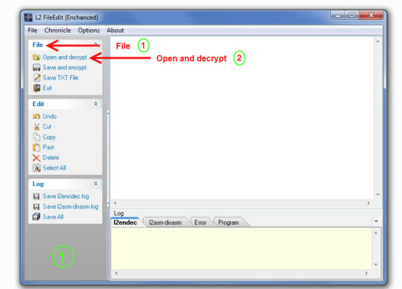Maximize the L2 FileEdit window
Image resolution: width=402 pixels, height=289 pixels.
pyautogui.click(x=351, y=15)
